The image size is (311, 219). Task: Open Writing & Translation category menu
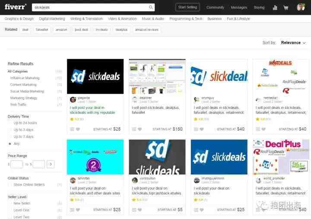(86, 19)
